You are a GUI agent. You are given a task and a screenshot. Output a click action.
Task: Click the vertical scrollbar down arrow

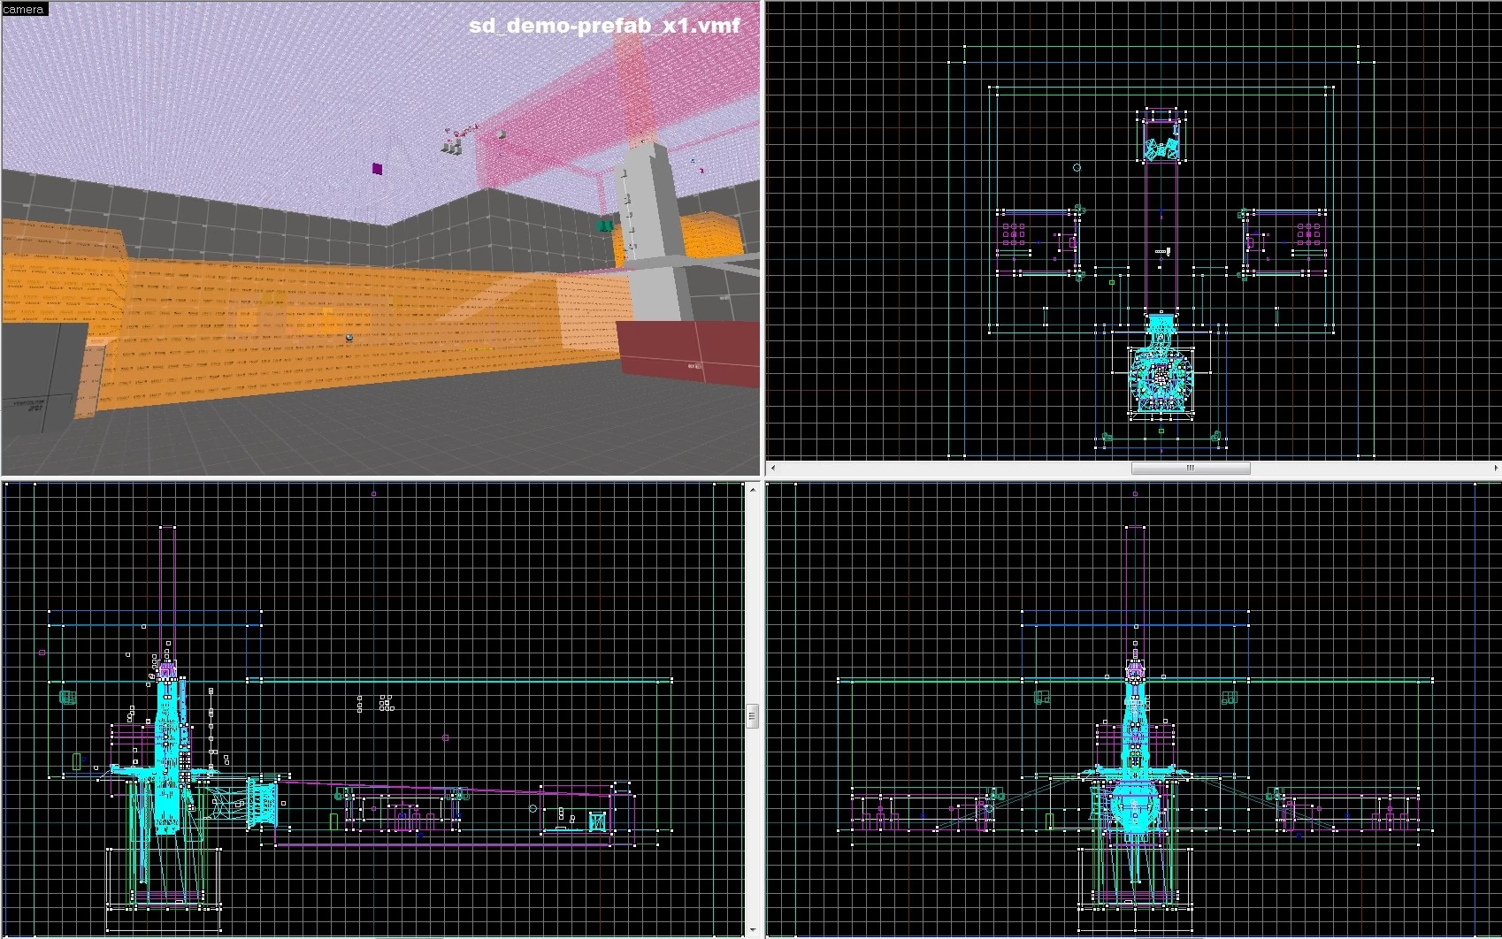(753, 931)
